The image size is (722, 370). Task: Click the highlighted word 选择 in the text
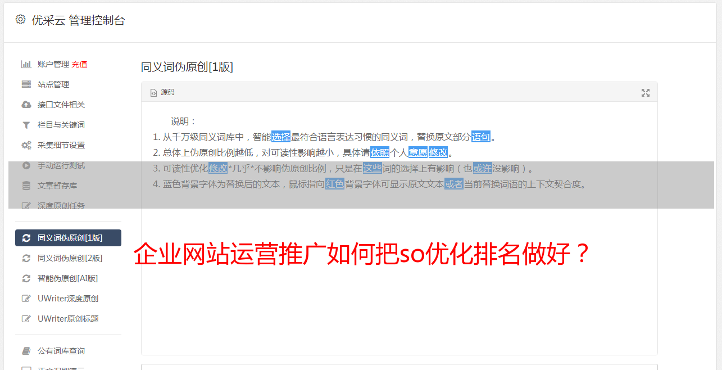tap(281, 137)
